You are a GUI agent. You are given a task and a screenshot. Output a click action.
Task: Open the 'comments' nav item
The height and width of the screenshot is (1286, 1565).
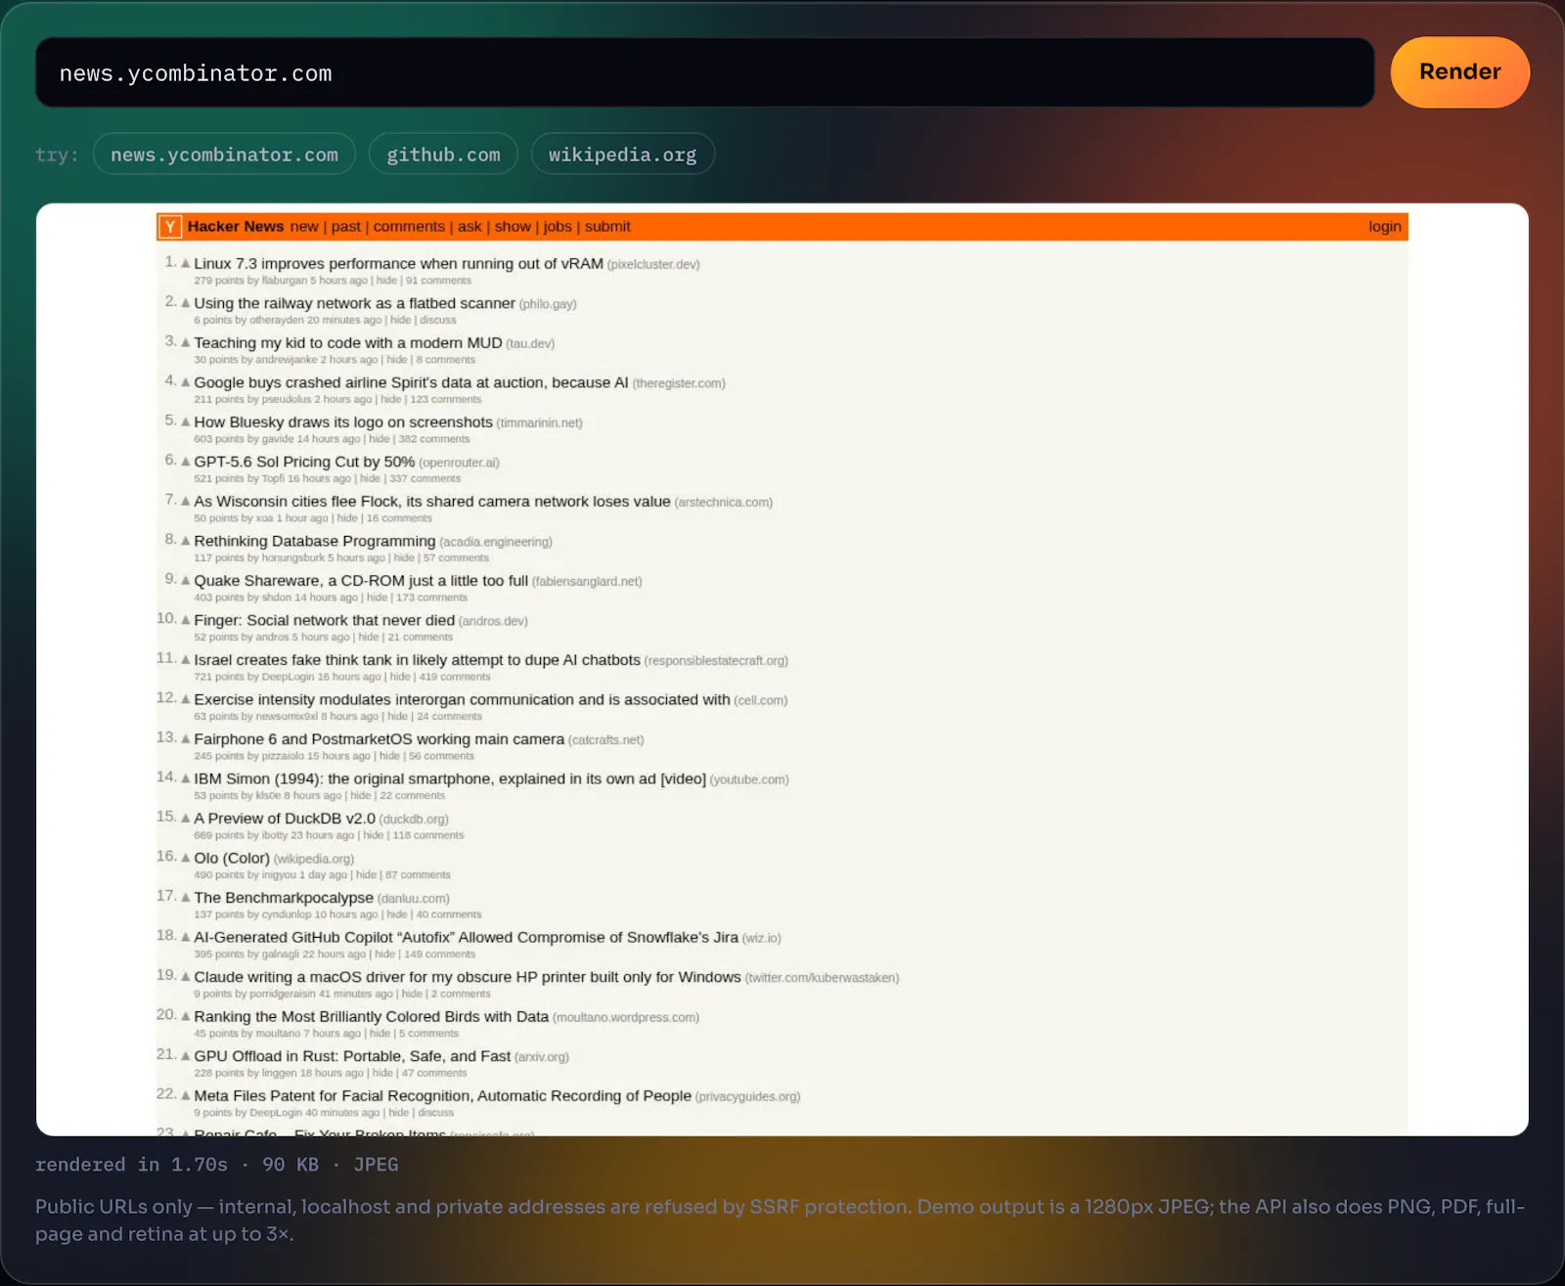pyautogui.click(x=409, y=227)
